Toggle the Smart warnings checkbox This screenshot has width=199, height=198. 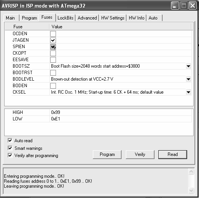[x=10, y=148]
